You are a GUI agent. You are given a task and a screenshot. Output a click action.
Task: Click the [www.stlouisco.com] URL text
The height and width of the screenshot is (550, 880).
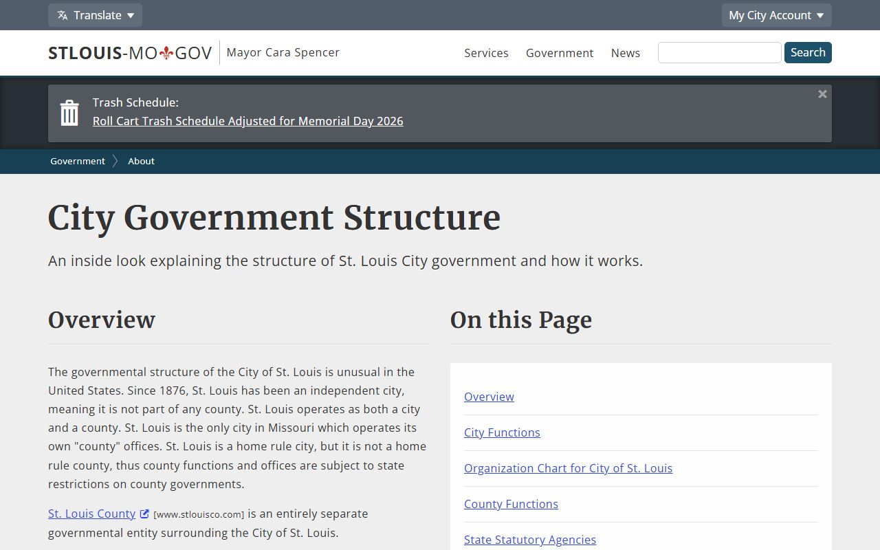pyautogui.click(x=199, y=514)
